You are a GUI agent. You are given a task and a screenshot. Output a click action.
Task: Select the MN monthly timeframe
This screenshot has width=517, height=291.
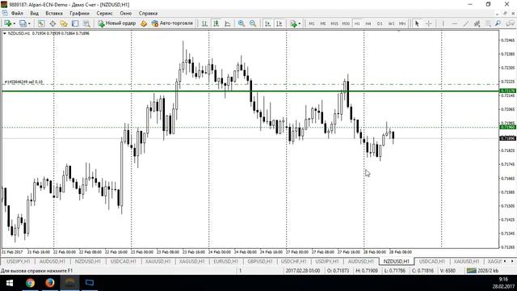click(402, 23)
